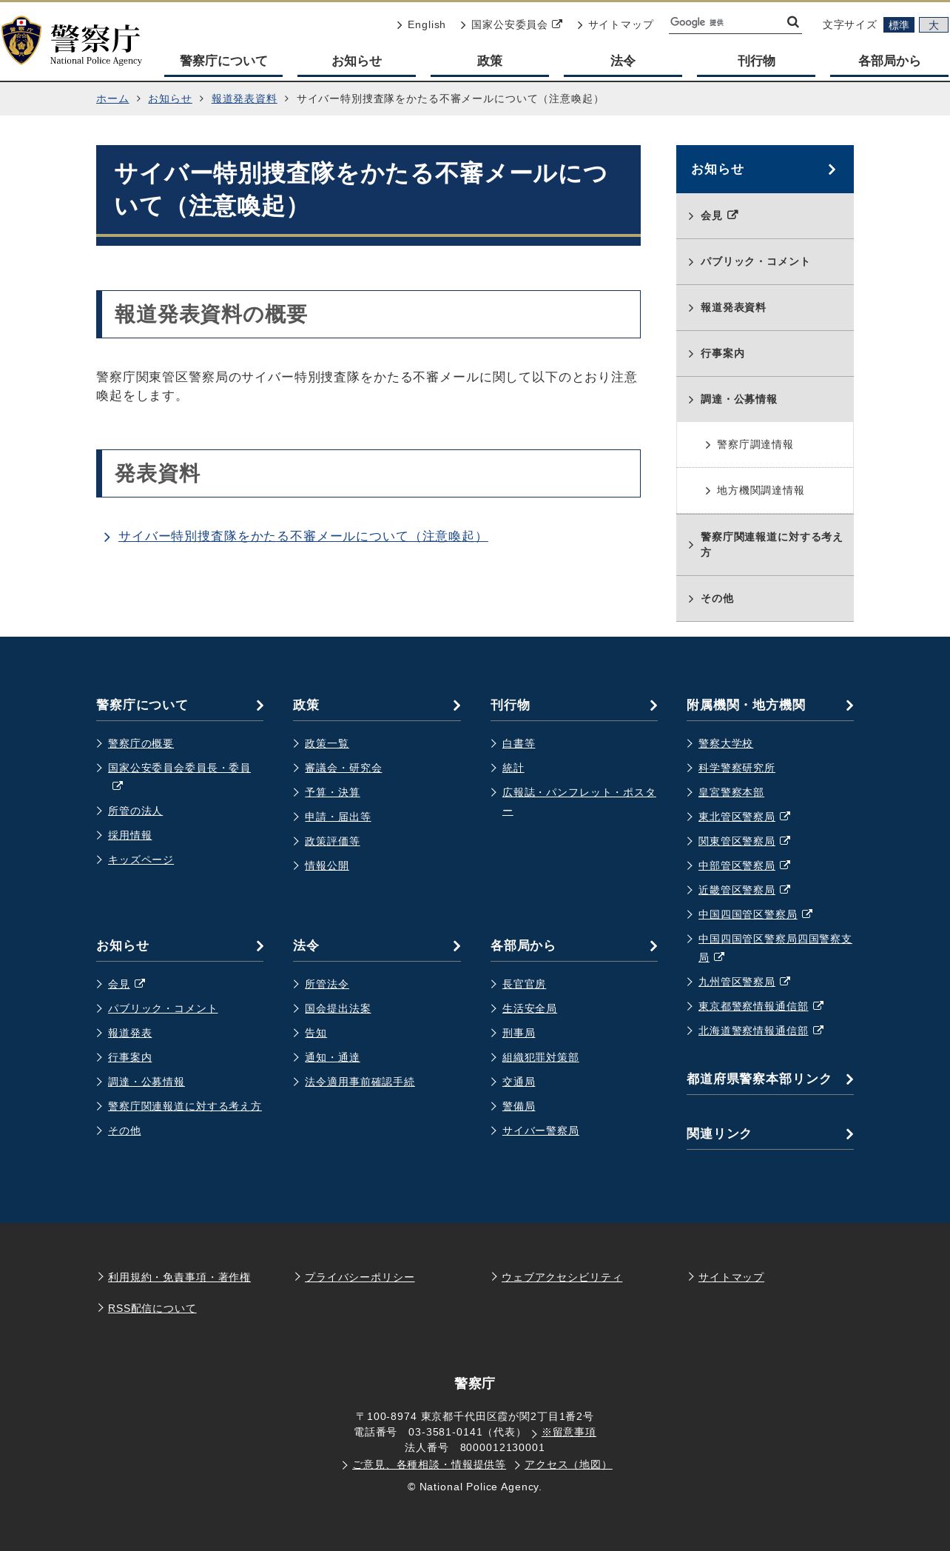Screen dimensions: 950x1551
Task: Open サイバー警察局 footer link
Action: point(540,1131)
